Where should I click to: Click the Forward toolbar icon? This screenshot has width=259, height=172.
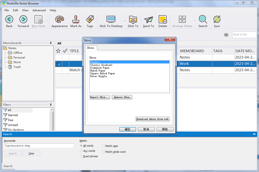[x=23, y=19]
